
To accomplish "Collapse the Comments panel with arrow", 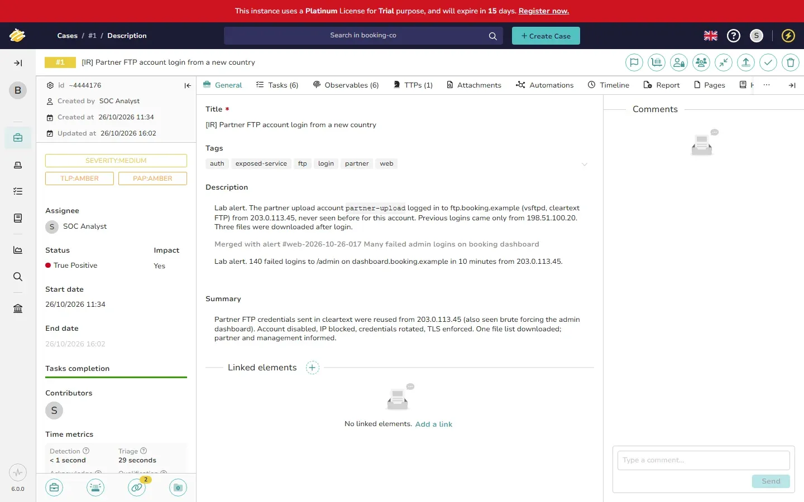I will point(792,85).
